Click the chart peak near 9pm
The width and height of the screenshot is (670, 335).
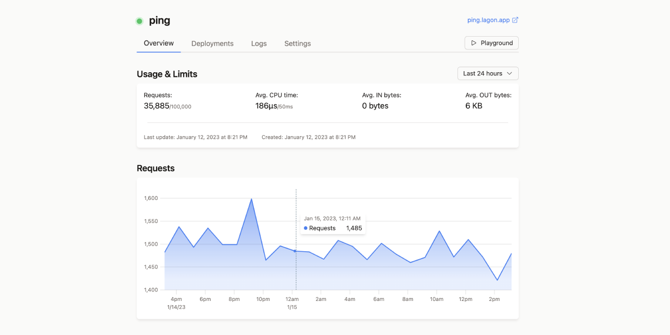point(252,199)
